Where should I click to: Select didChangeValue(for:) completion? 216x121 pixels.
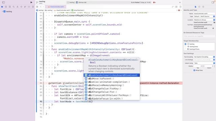coord(112,92)
